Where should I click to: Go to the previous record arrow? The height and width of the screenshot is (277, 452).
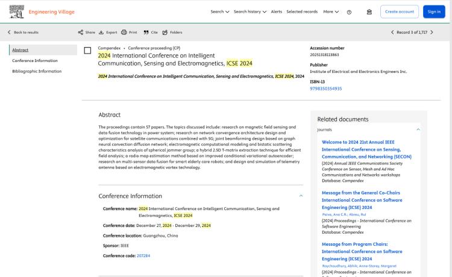[x=393, y=32]
